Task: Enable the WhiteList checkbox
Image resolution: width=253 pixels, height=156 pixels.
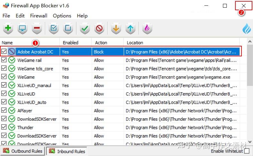Action: 247,151
